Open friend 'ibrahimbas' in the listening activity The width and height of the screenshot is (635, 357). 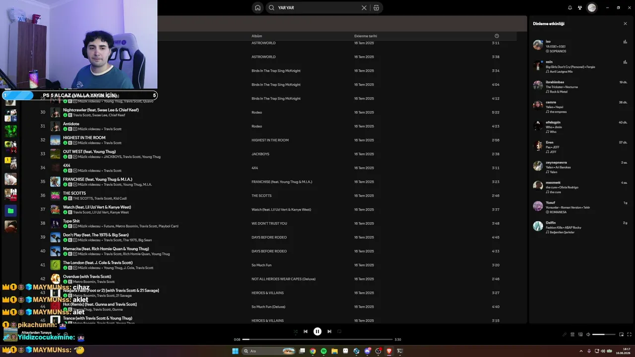tap(555, 82)
